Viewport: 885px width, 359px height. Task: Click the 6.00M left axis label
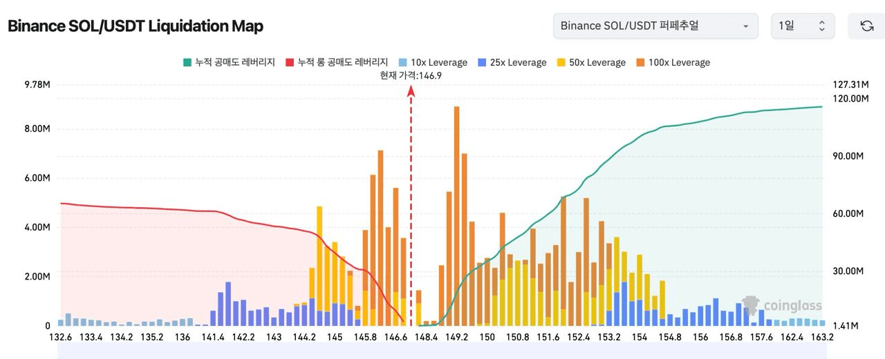[x=38, y=177]
